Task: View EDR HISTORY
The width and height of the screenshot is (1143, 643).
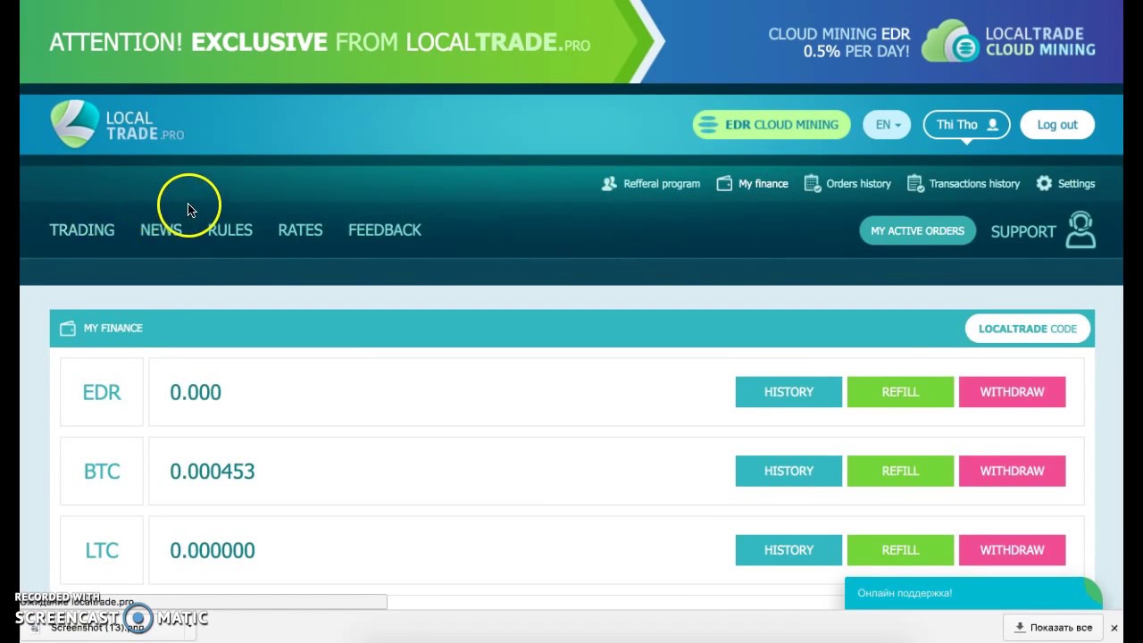Action: coord(788,392)
